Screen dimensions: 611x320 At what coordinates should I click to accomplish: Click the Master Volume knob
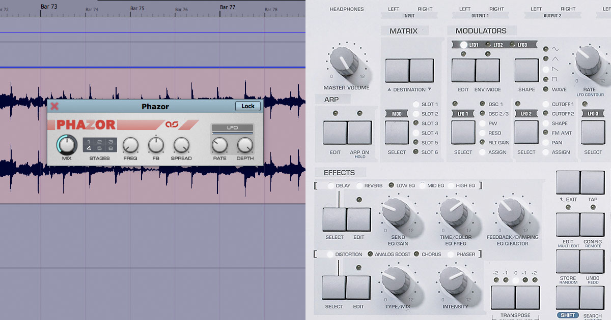(346, 63)
